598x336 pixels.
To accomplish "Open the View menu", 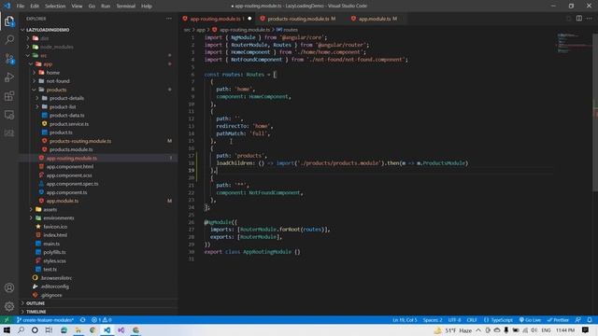I will coord(77,7).
